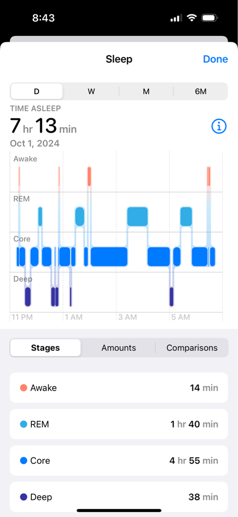Viewport: 238px width, 517px height.
Task: Switch to the W weekly view
Action: pos(91,91)
